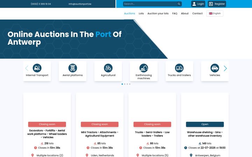Click the Login user icon
Image resolution: width=252 pixels, height=157 pixels.
(194, 4)
